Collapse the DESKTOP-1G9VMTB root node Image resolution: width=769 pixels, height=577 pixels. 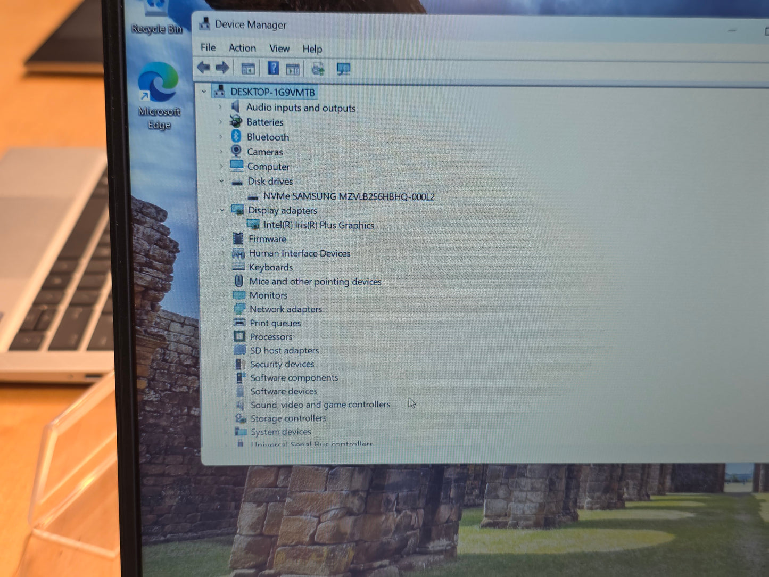click(x=204, y=92)
